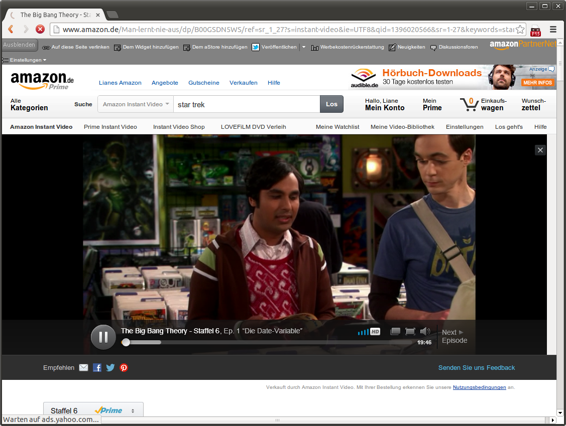Share via email icon

pyautogui.click(x=83, y=367)
